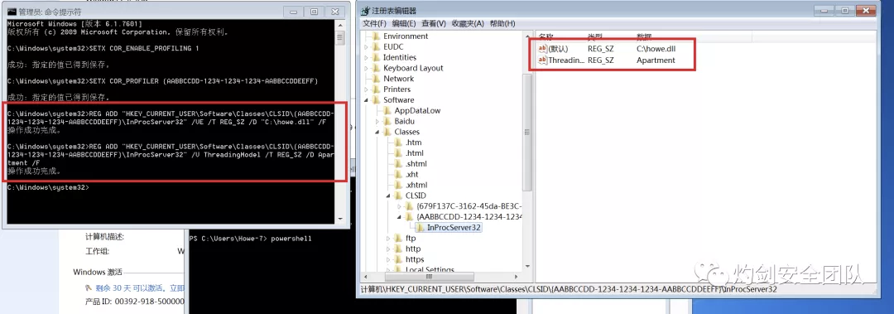Screen dimensions: 894x314
Task: Select the .xht key folder icon
Action: [398, 175]
